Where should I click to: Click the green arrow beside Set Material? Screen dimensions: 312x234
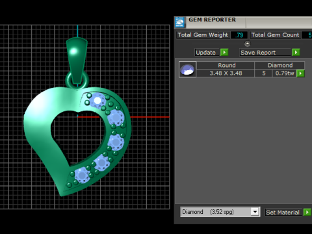click(x=307, y=213)
